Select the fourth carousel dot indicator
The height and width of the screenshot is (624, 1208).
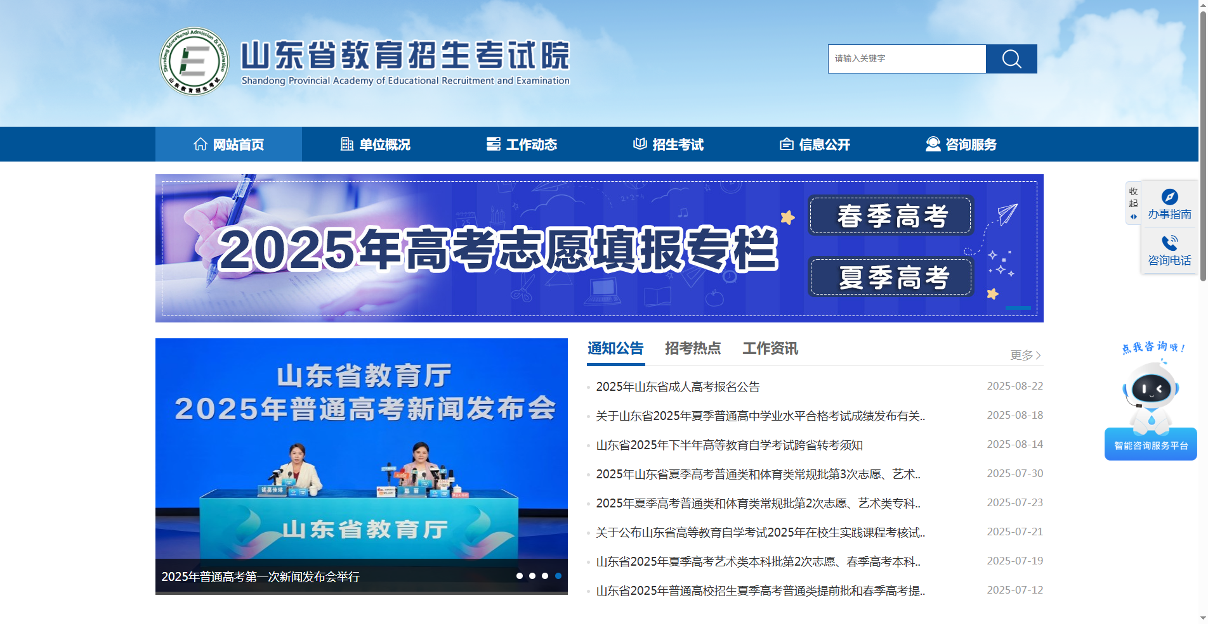(x=558, y=576)
